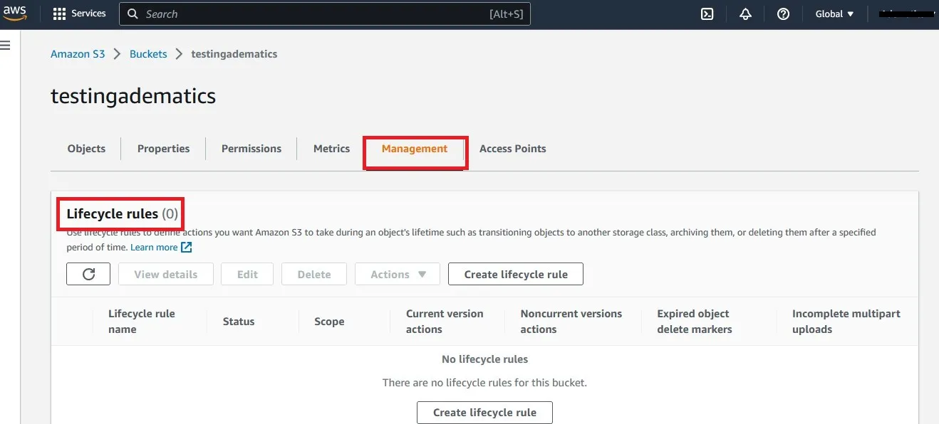Expand the Actions dropdown
The height and width of the screenshot is (424, 939).
[x=398, y=274]
